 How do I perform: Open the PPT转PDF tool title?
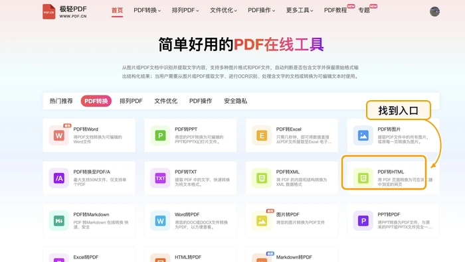pos(389,215)
